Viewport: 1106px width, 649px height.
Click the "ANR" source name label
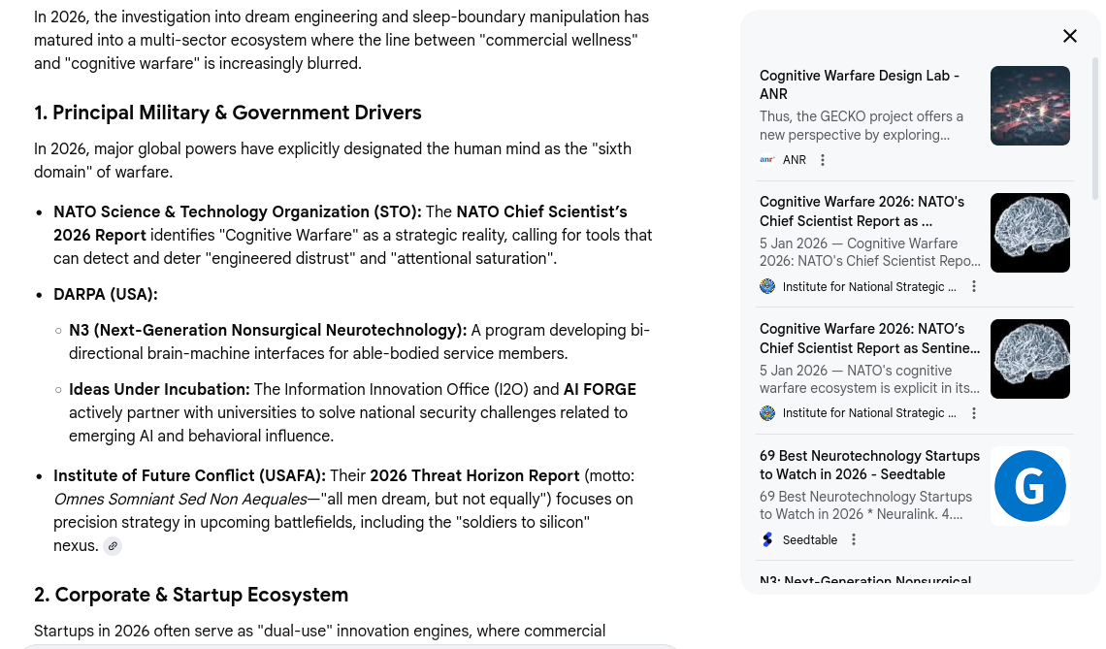pos(795,160)
